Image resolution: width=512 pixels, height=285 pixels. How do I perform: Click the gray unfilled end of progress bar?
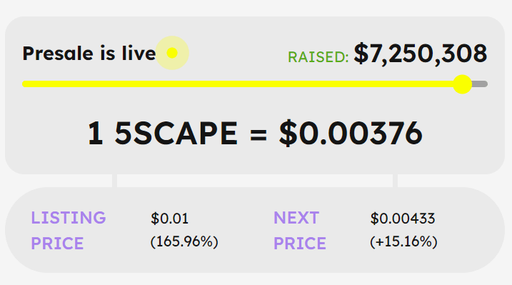(480, 84)
